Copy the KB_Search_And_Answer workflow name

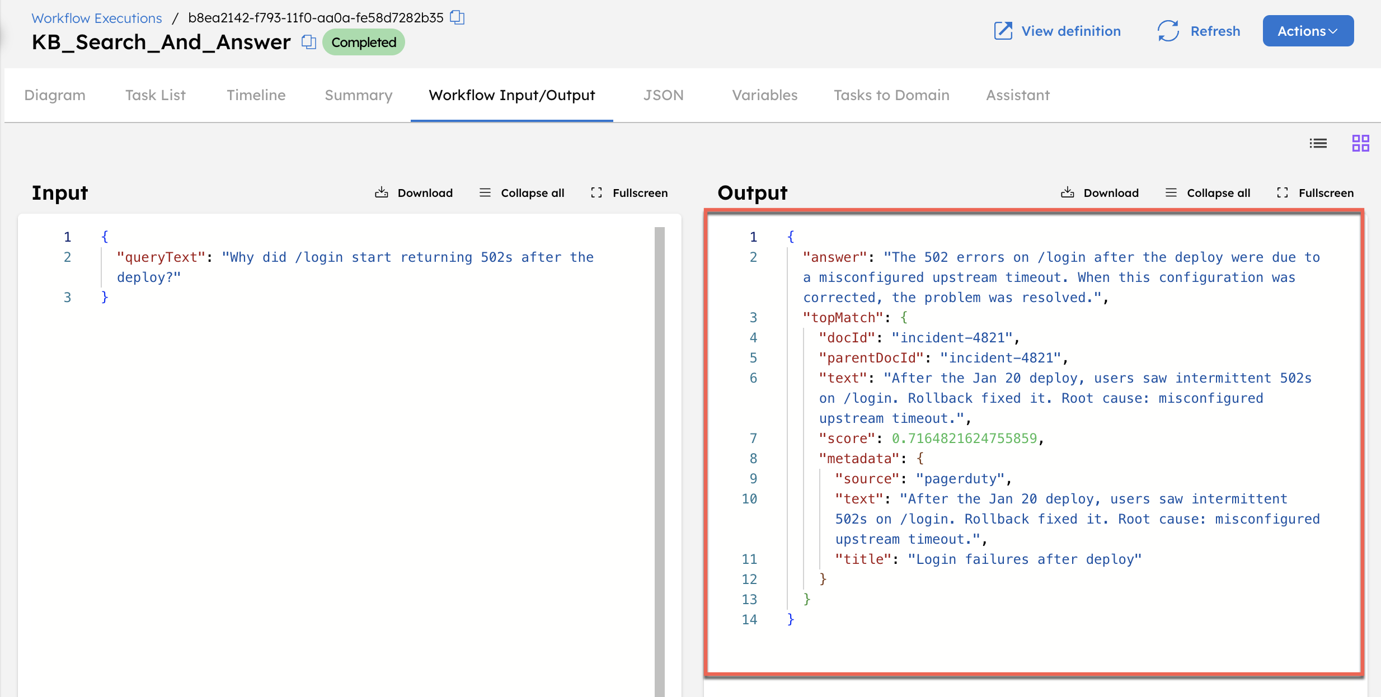[x=308, y=42]
